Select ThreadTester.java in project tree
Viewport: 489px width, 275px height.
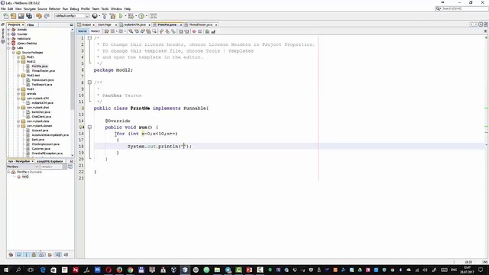click(43, 71)
